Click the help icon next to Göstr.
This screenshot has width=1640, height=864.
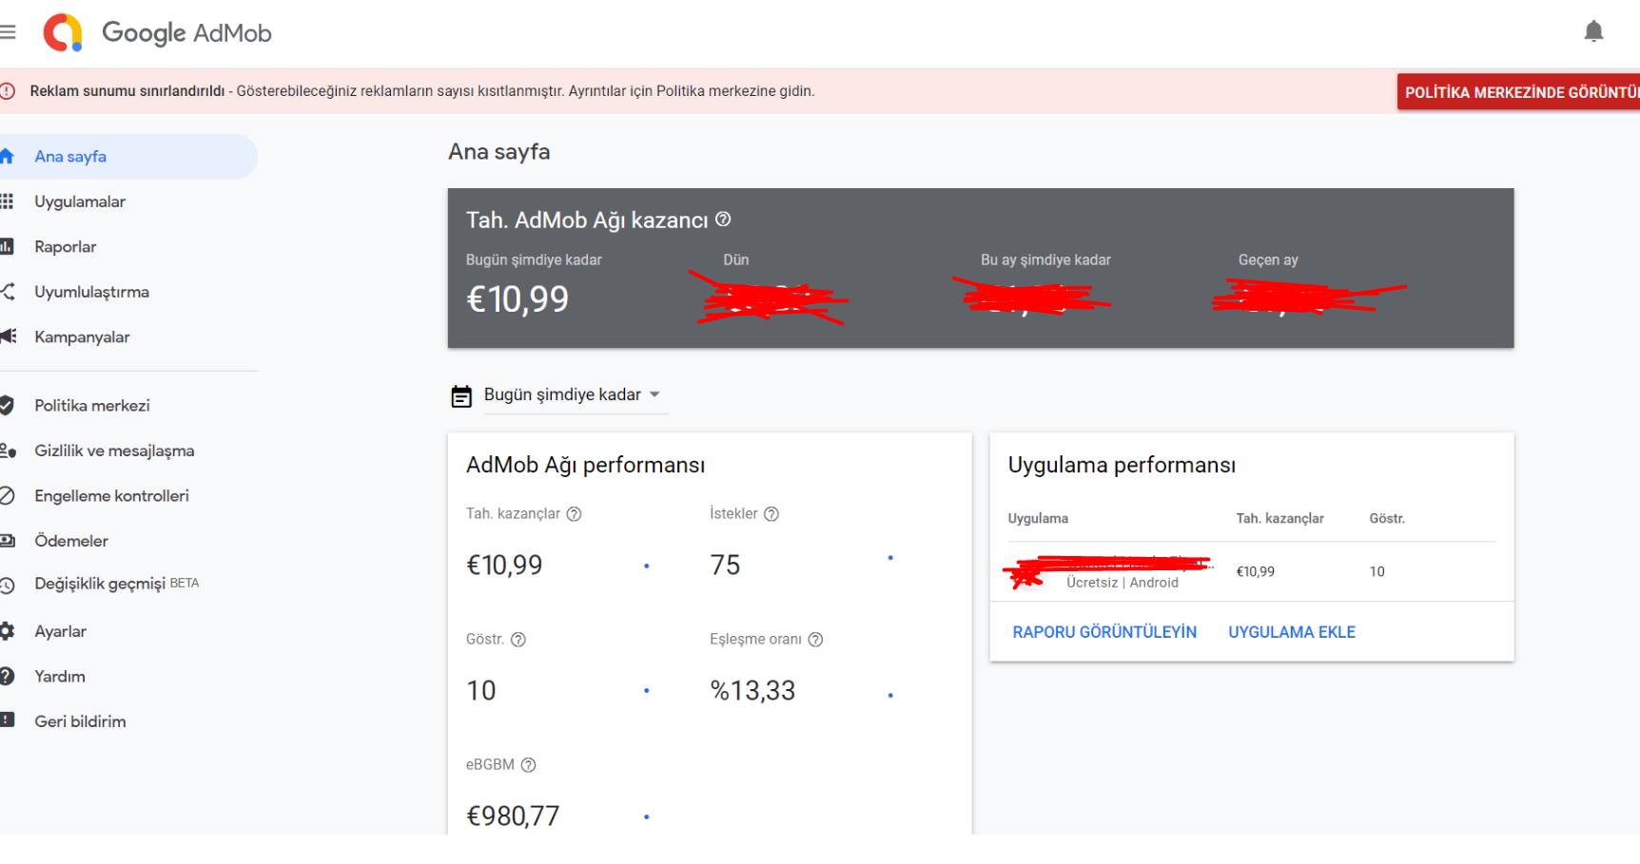(x=518, y=640)
